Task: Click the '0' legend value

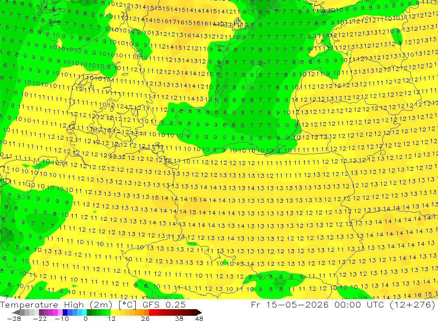Action: tap(85, 319)
